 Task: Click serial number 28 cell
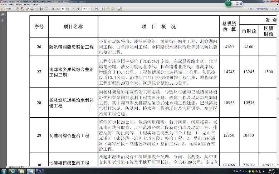pos(39,103)
